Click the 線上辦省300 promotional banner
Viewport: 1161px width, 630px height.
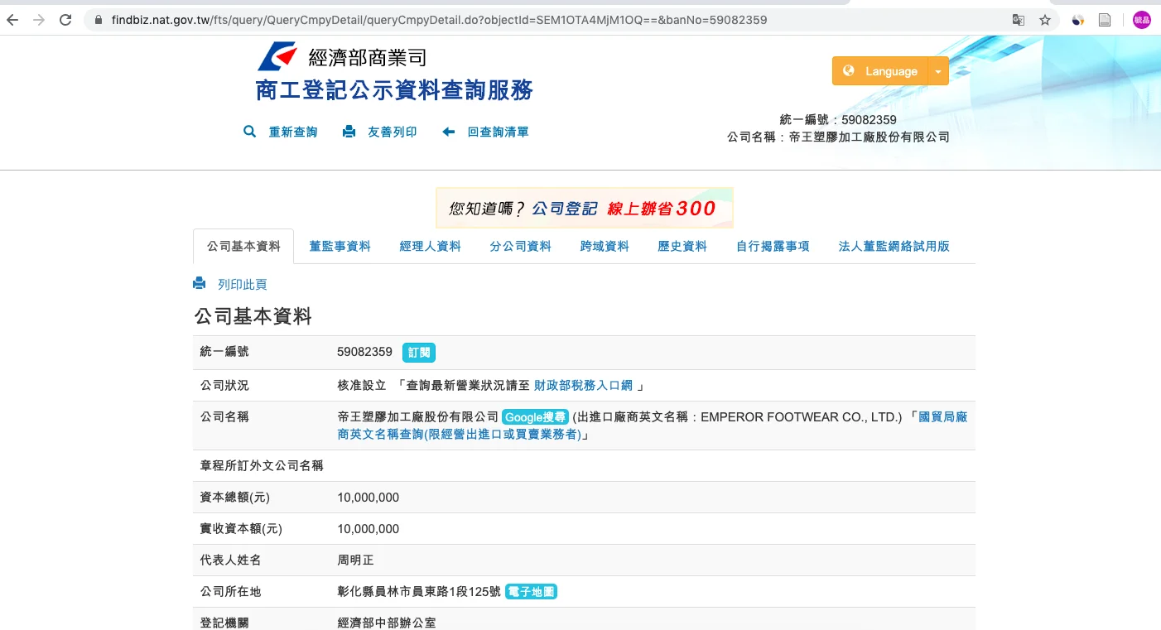pos(584,208)
